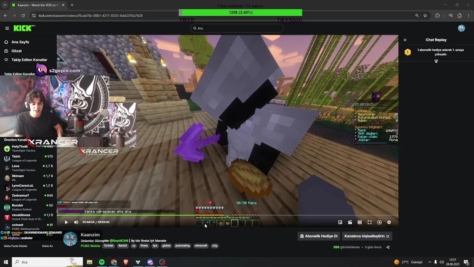Toggle theater mode in the video player
The width and height of the screenshot is (474, 267).
(x=360, y=222)
